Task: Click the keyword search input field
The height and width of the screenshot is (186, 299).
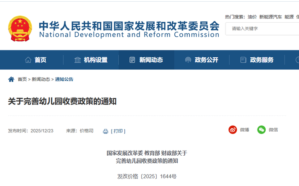Action: coord(262,29)
